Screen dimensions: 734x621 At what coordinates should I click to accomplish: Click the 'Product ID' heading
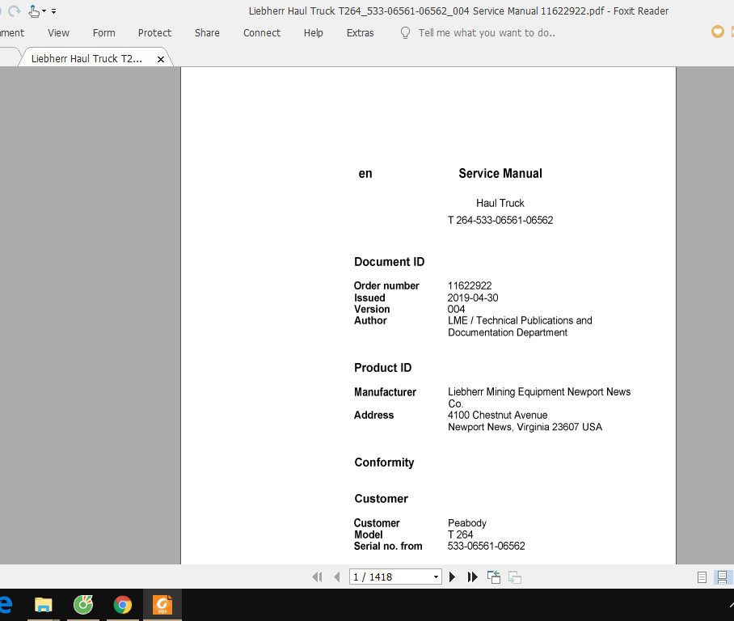(x=383, y=368)
